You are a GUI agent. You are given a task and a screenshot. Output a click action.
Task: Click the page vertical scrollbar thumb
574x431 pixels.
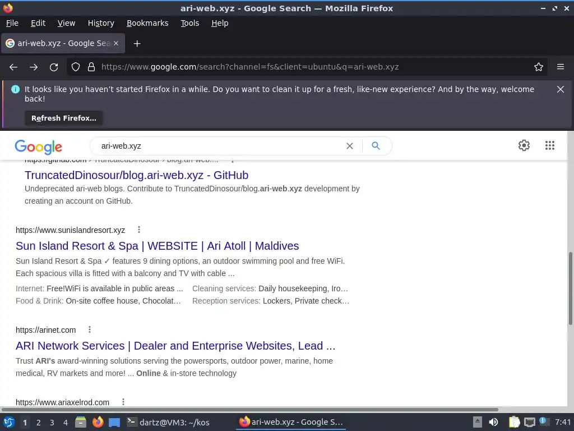570,288
